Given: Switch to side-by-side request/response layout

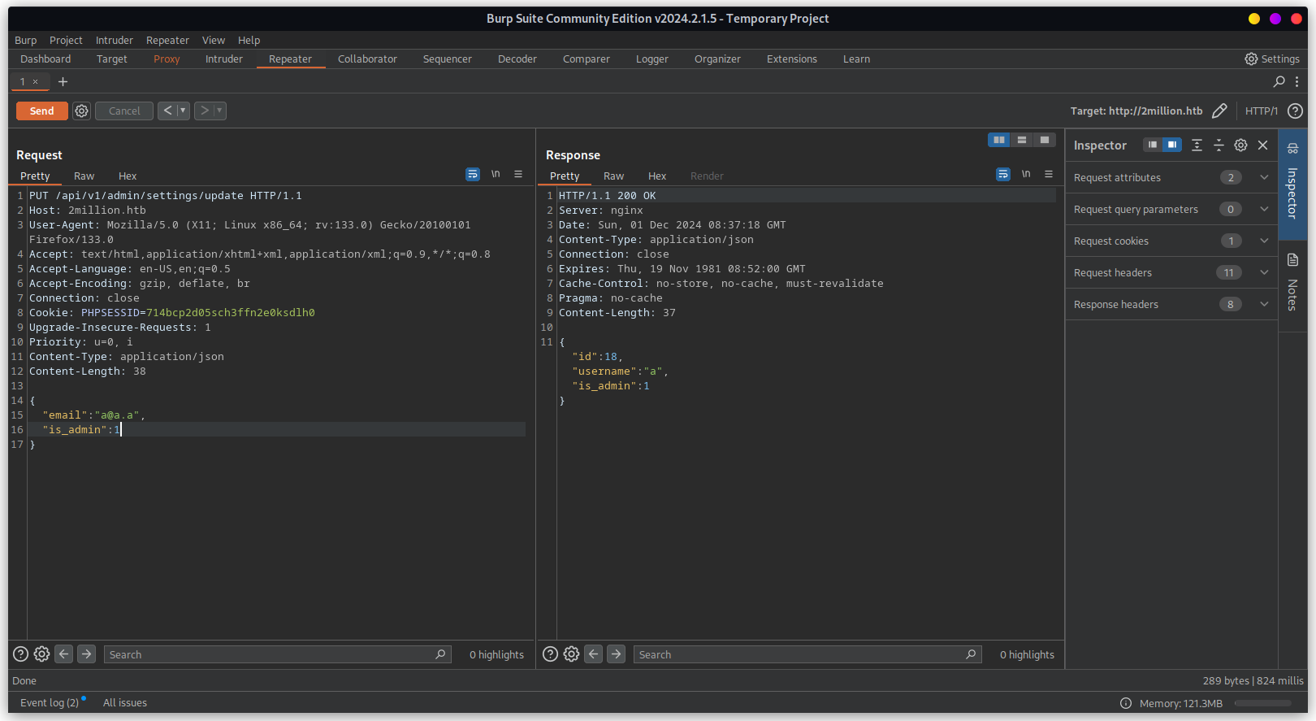Looking at the screenshot, I should pos(999,140).
